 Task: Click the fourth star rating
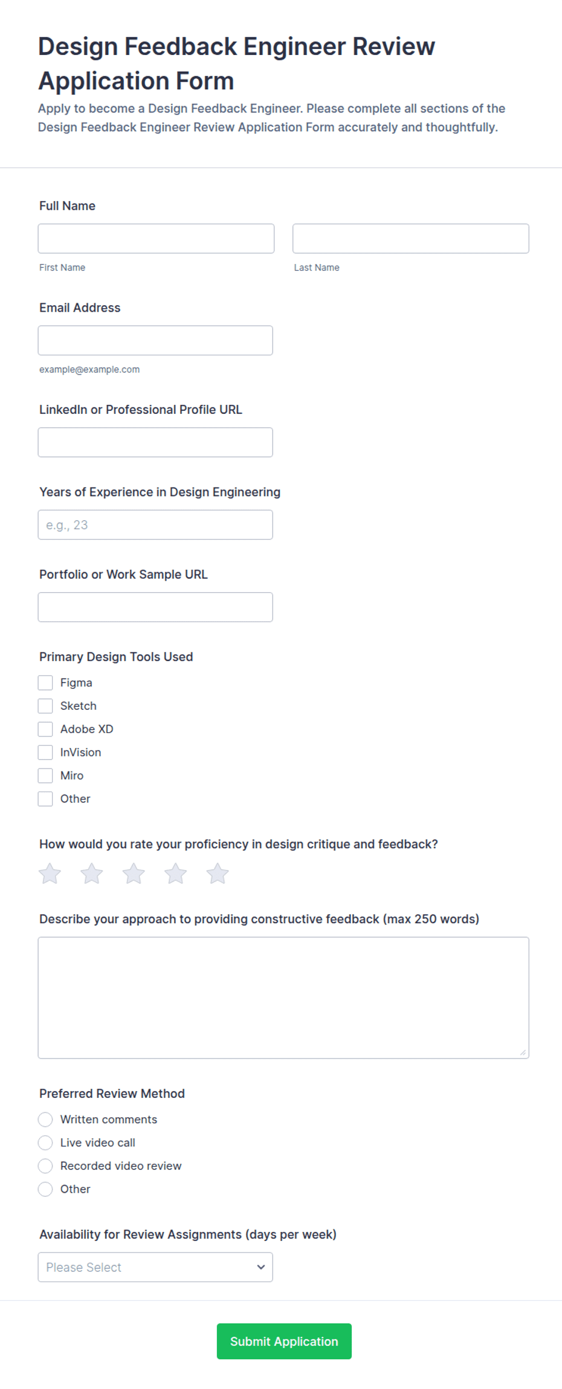tap(176, 874)
